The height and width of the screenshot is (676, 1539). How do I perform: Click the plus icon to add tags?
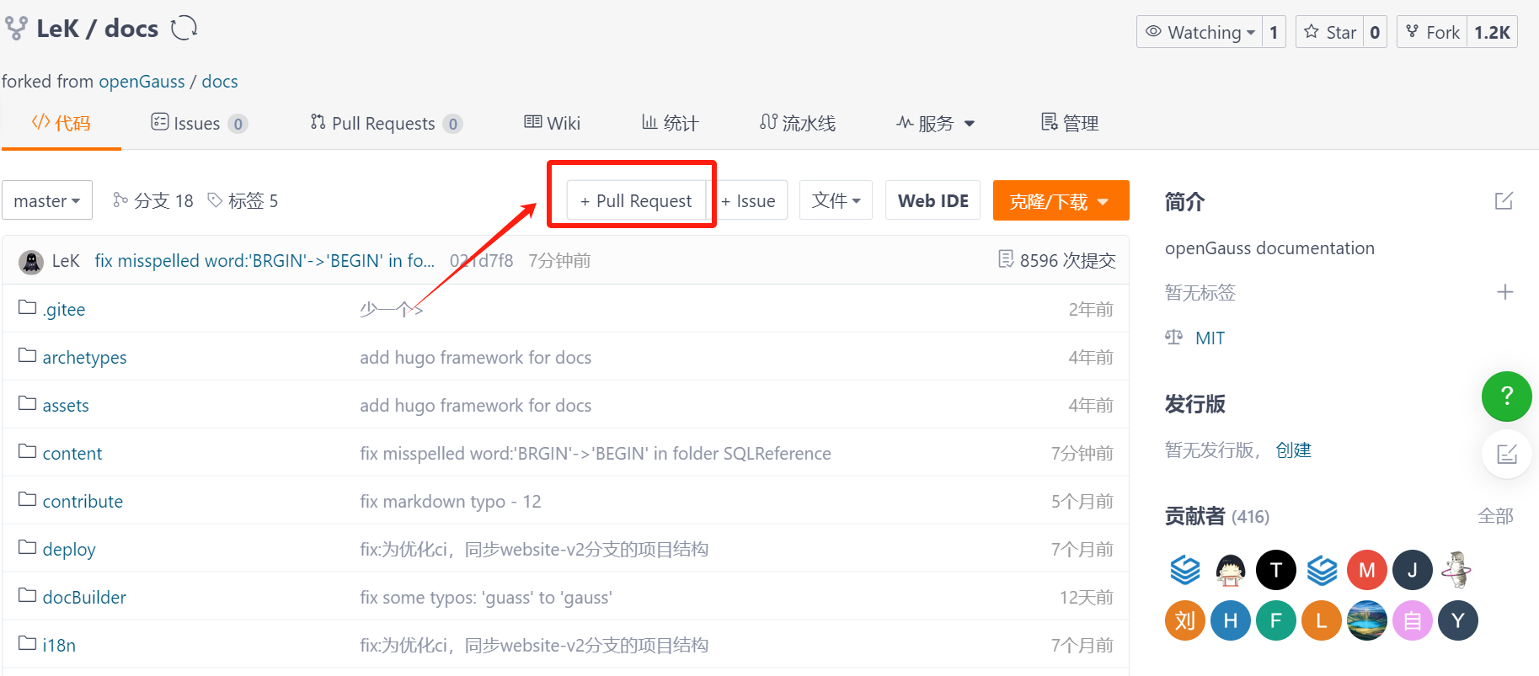pyautogui.click(x=1504, y=292)
